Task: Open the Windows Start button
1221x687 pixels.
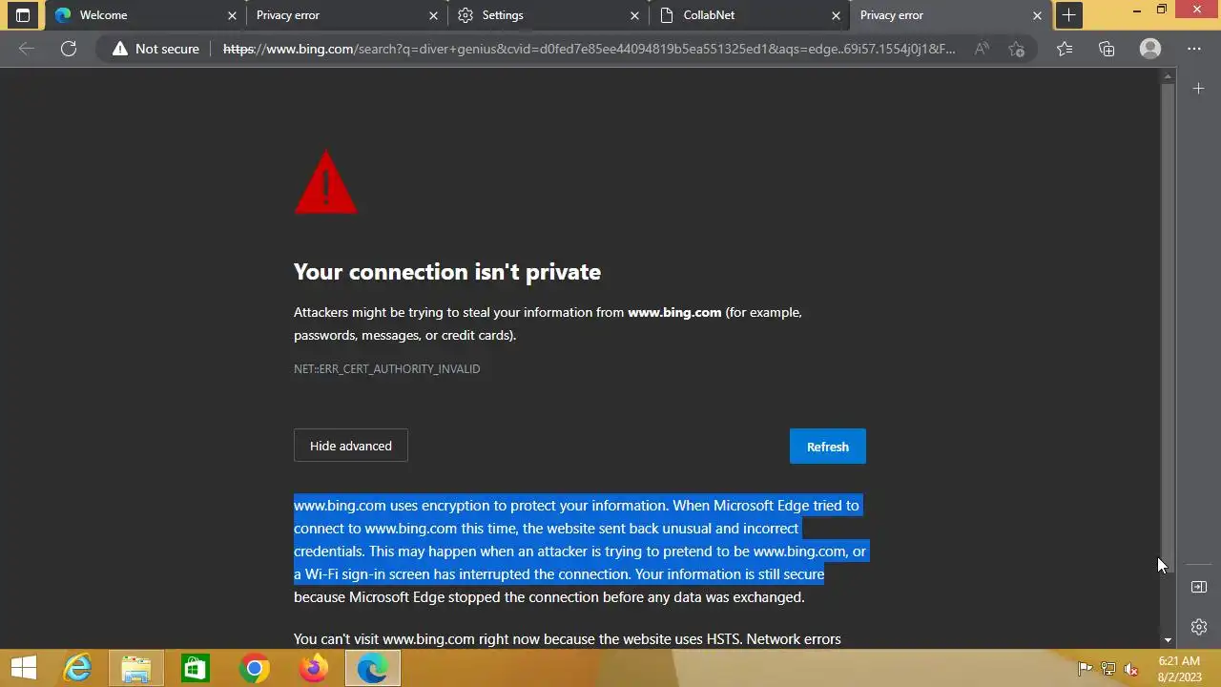Action: (24, 669)
